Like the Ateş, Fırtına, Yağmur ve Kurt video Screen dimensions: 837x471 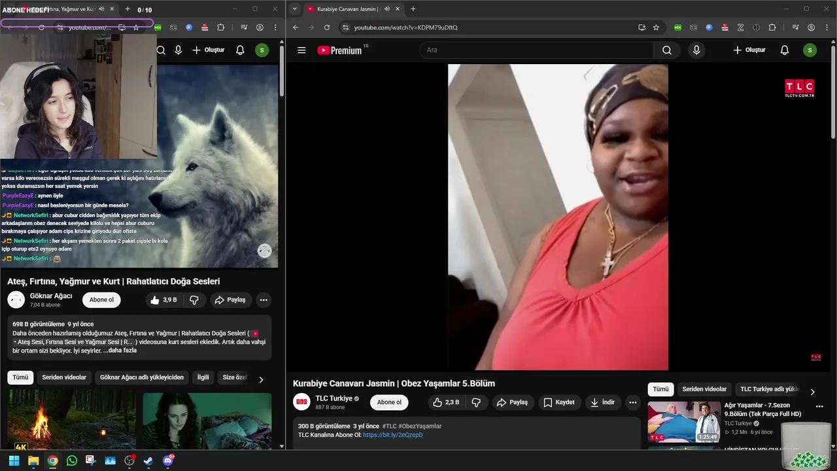163,300
